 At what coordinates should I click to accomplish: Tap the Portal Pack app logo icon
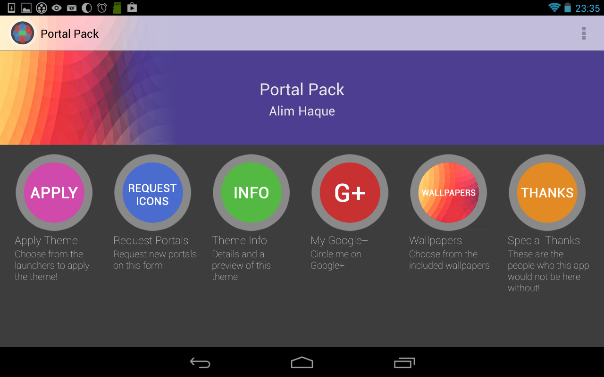22,33
